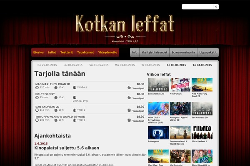The width and height of the screenshot is (250, 166).
Task: Click clock icon in San Andreas 2D row
Action: (x=37, y=110)
